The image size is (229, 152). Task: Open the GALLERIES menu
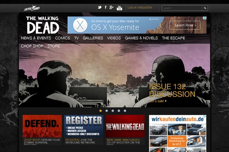[93, 38]
